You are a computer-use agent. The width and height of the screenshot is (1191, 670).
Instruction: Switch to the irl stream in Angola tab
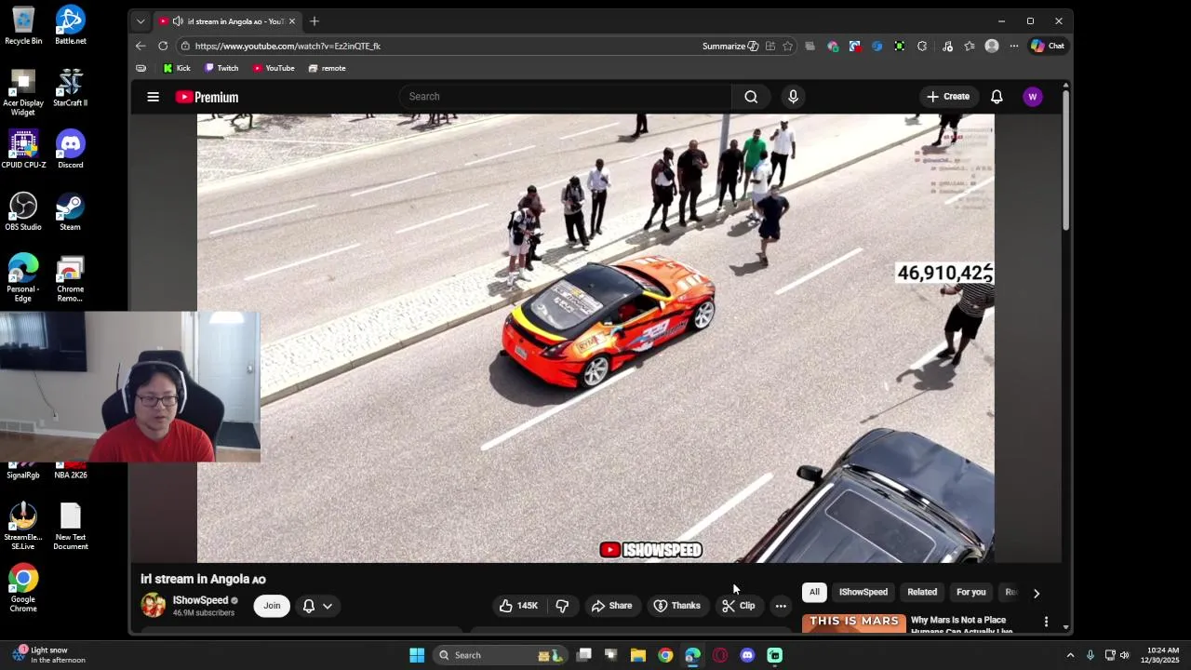tap(227, 20)
